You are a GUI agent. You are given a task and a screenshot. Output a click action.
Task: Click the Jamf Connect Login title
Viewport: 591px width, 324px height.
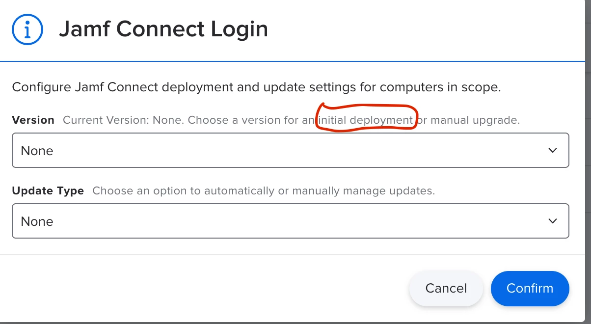click(x=163, y=29)
